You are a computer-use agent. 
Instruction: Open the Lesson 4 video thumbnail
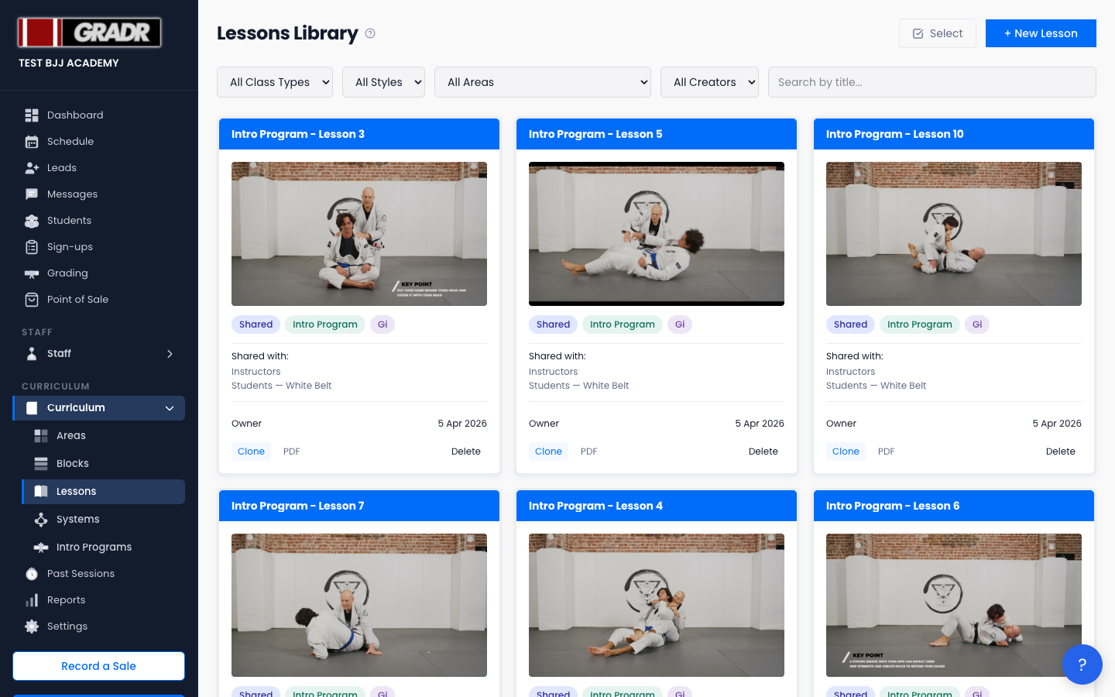(x=657, y=605)
